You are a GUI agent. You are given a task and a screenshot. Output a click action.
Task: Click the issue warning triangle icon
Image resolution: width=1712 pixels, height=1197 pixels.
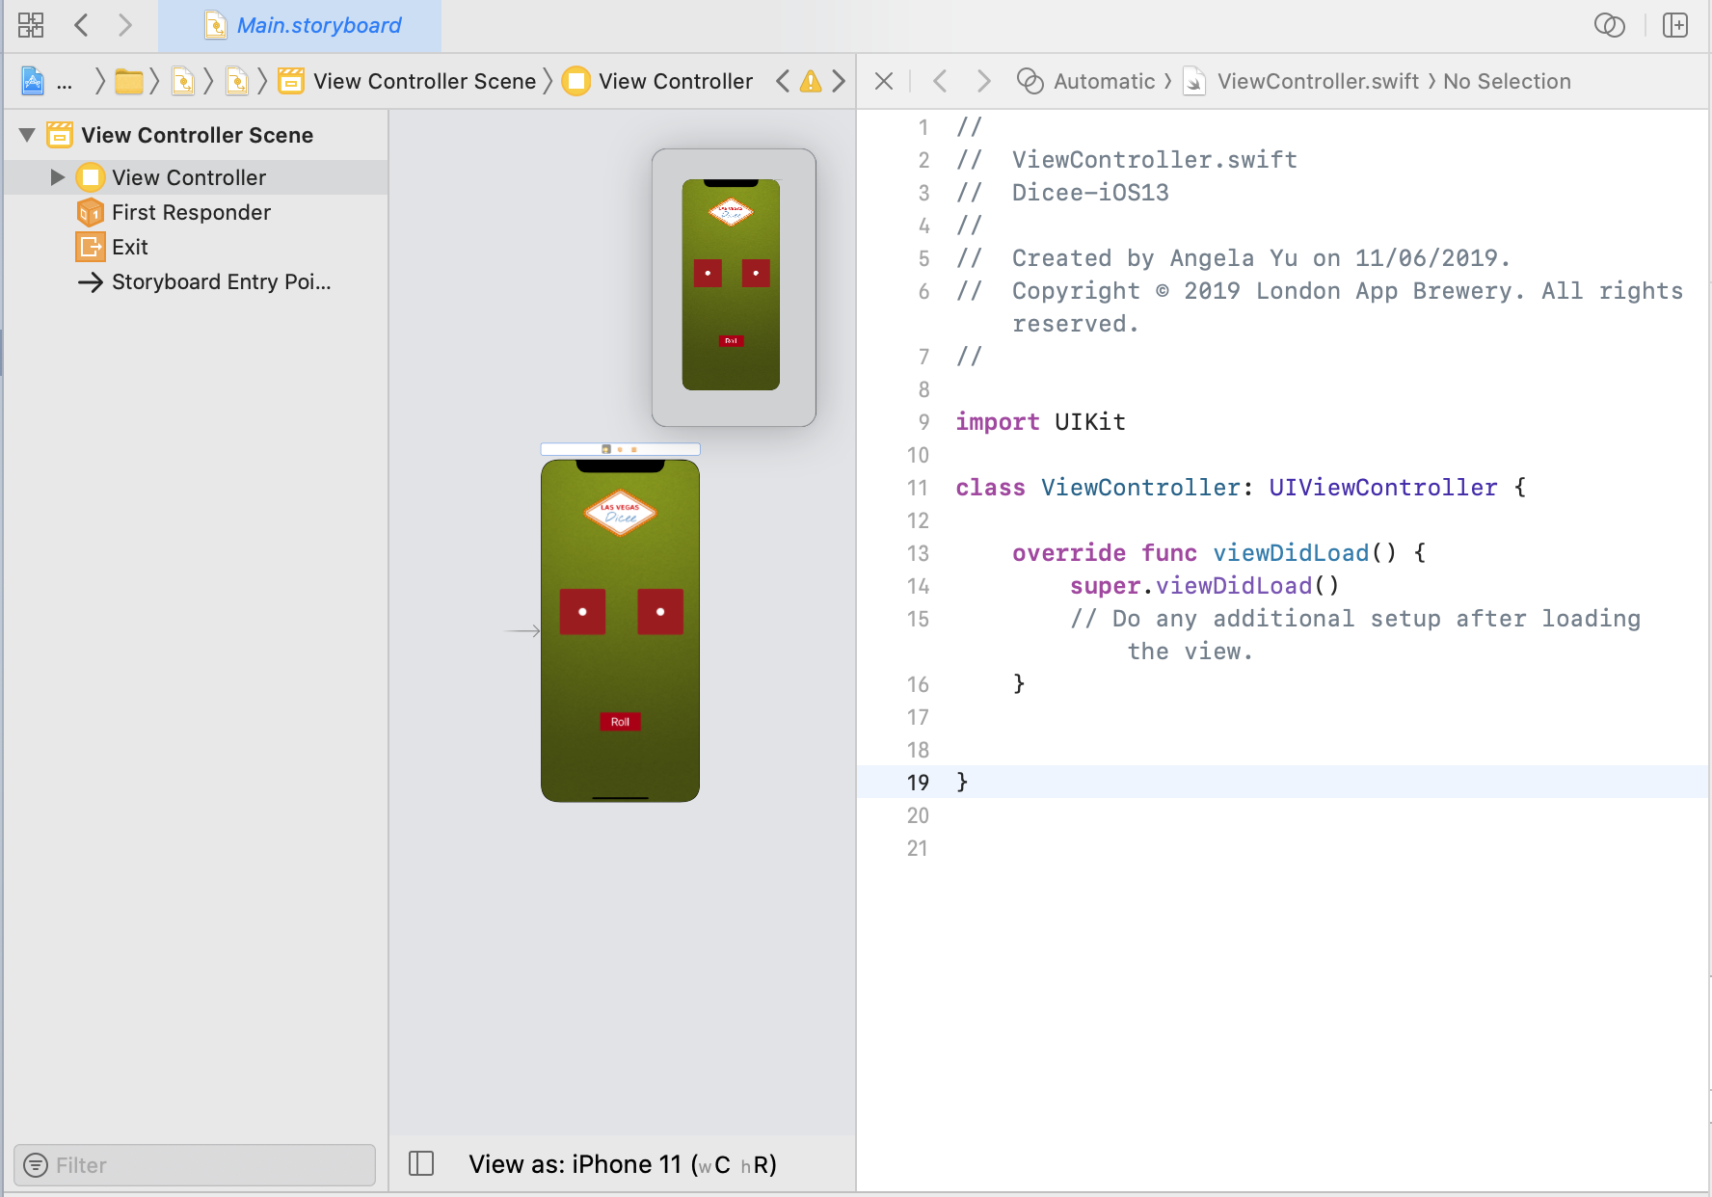[811, 82]
